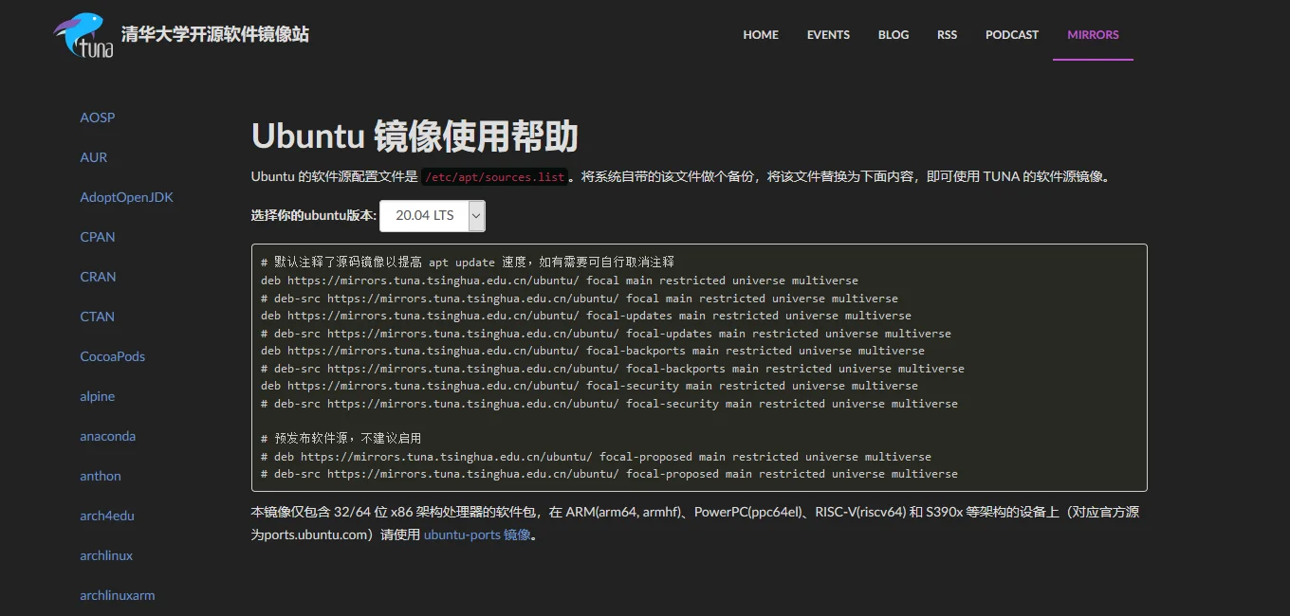Open the 清华大学开源软件镜像站 site title
The image size is (1290, 616).
215,35
